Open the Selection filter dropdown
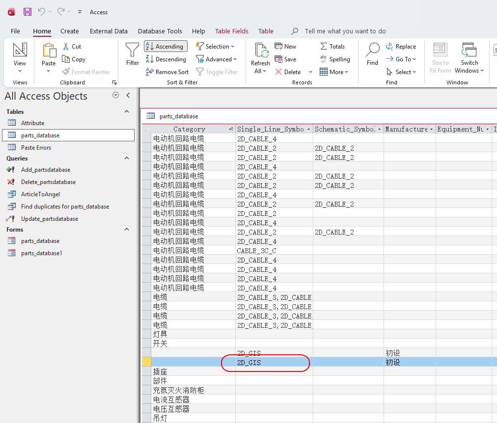The height and width of the screenshot is (423, 497). pyautogui.click(x=215, y=47)
